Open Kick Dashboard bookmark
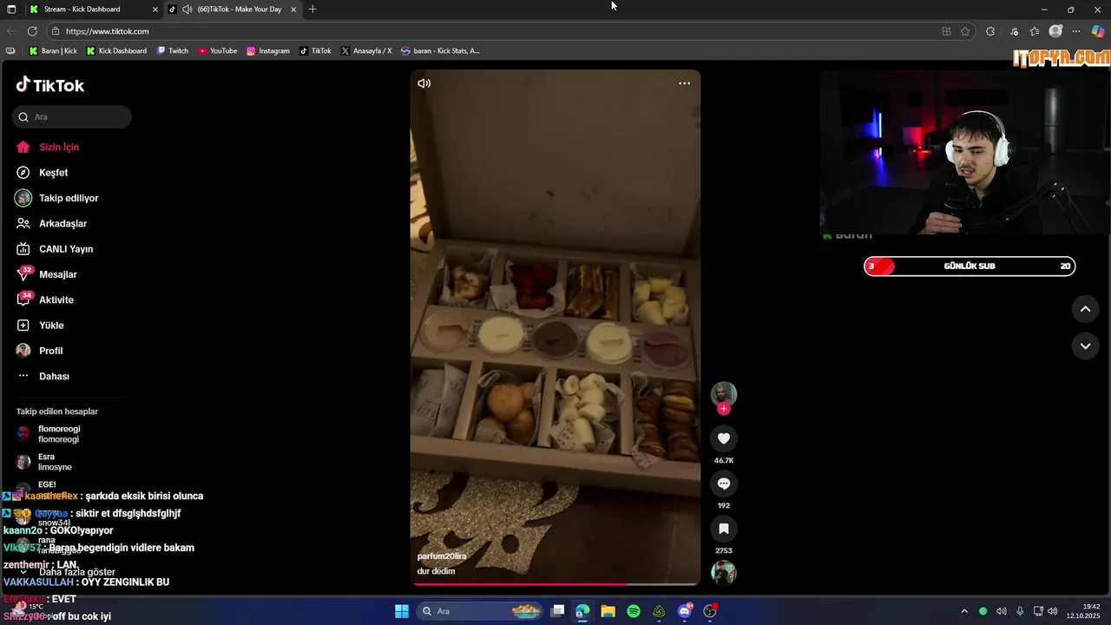Image resolution: width=1111 pixels, height=625 pixels. (x=116, y=51)
